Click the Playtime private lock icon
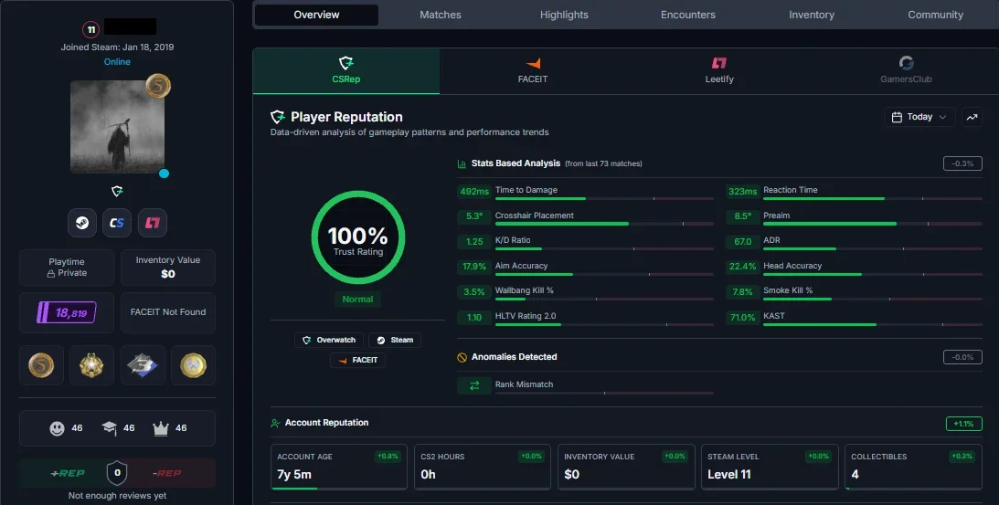The height and width of the screenshot is (505, 999). tap(51, 273)
